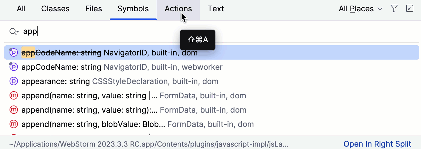Select the Text tab
The width and height of the screenshot is (421, 149).
[x=216, y=9]
